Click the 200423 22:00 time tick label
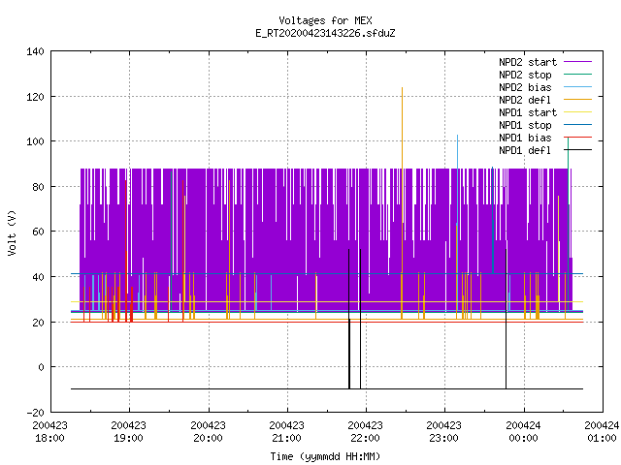 (366, 432)
